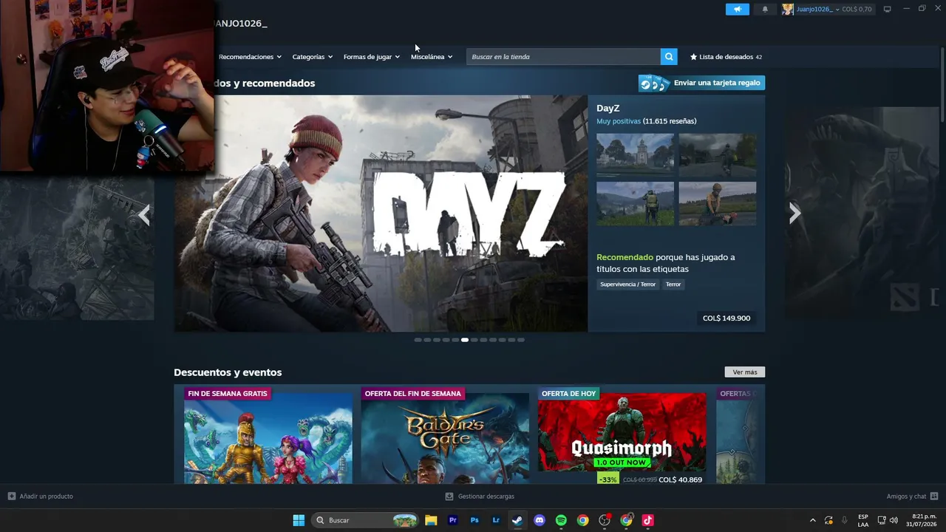Open the Windows Start menu
The image size is (946, 532).
(x=299, y=520)
